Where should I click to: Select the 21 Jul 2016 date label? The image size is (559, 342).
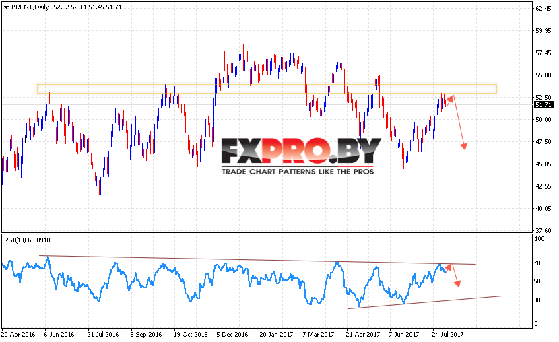(x=103, y=334)
